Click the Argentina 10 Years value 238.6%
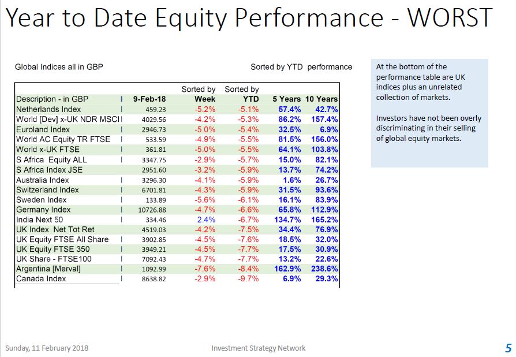The image size is (516, 357). [x=325, y=269]
